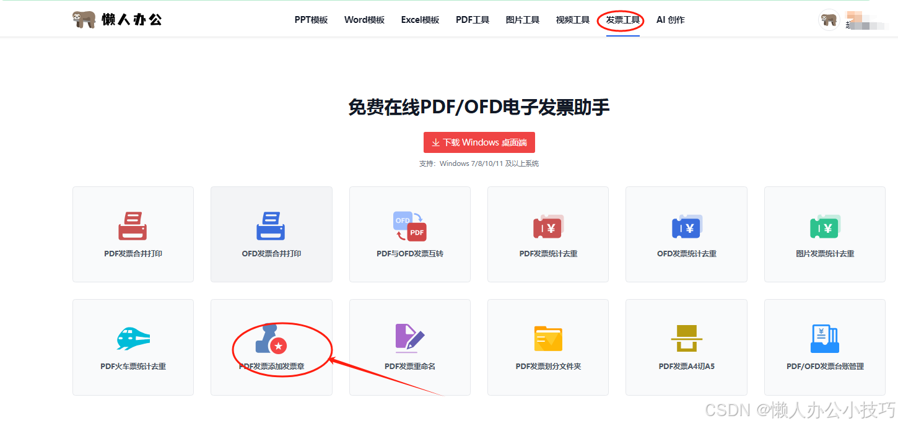Screen dimensions: 898x426
Task: Open the PDF发票合并打印 label
Action: [133, 254]
